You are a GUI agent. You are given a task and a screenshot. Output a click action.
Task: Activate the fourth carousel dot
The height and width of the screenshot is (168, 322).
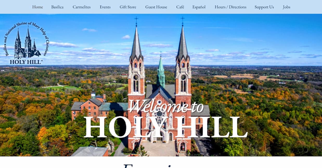[306, 150]
